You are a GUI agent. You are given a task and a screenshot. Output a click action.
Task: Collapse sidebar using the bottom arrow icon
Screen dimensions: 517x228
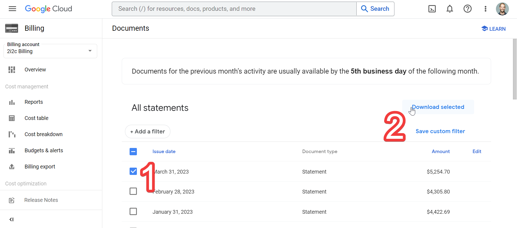12,219
